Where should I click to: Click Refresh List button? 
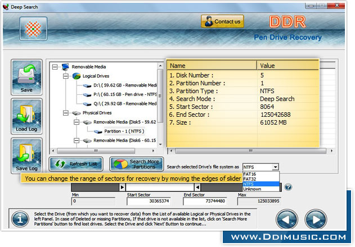(76, 164)
